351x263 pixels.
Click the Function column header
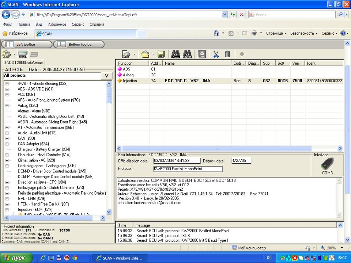coord(132,63)
